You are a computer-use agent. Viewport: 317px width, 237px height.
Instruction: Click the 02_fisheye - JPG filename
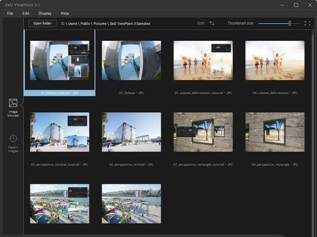coord(132,93)
